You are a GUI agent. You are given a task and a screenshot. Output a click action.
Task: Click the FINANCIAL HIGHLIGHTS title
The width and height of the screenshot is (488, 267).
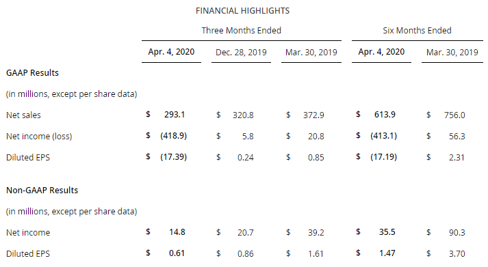pos(242,11)
